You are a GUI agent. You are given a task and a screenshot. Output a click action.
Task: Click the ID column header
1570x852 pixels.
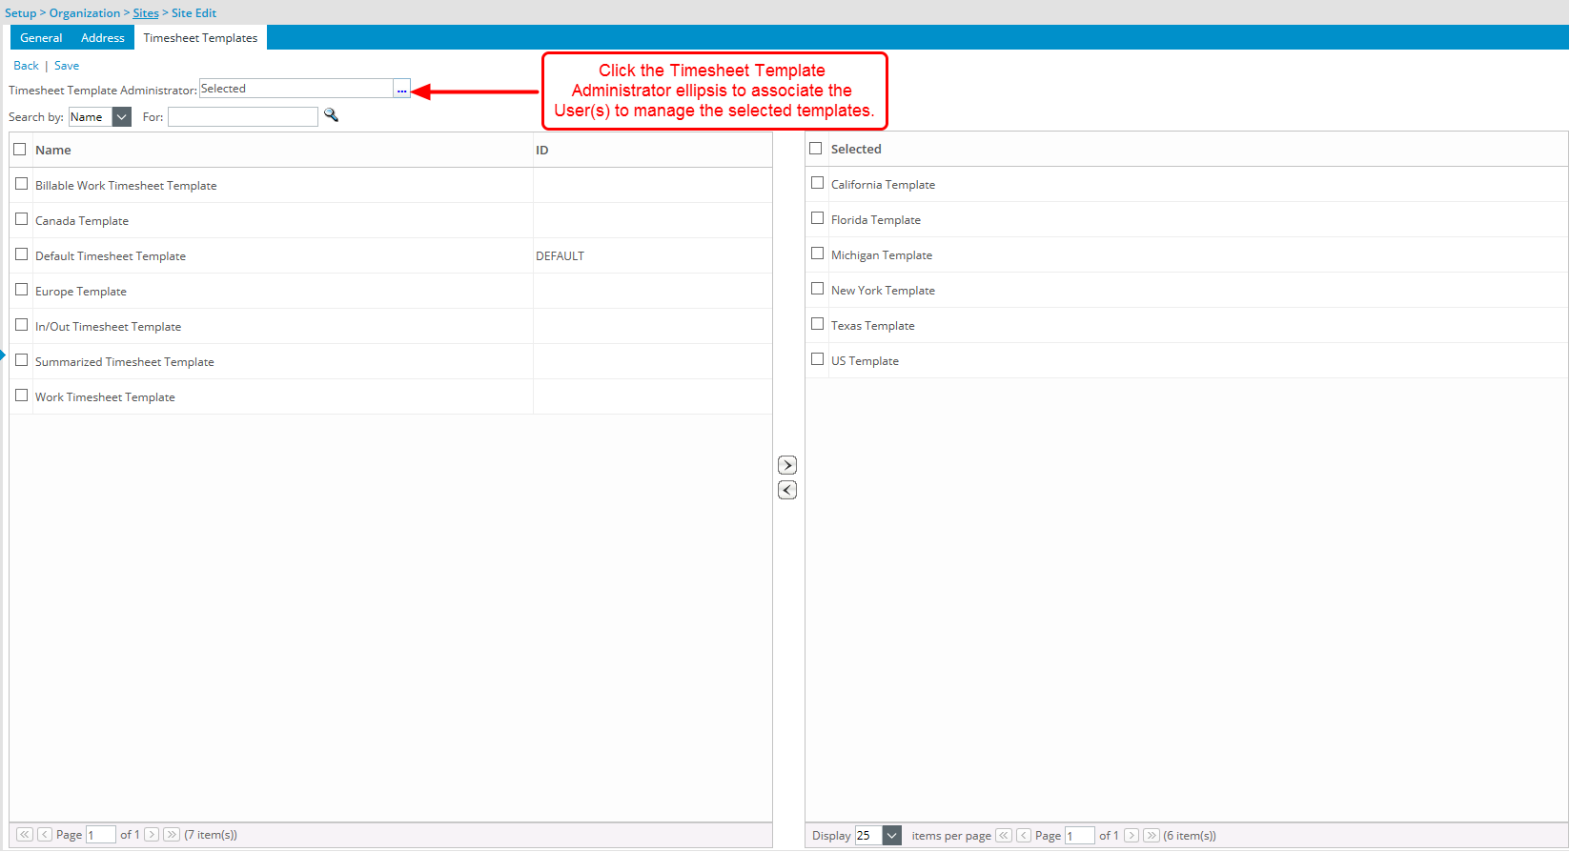pos(541,150)
